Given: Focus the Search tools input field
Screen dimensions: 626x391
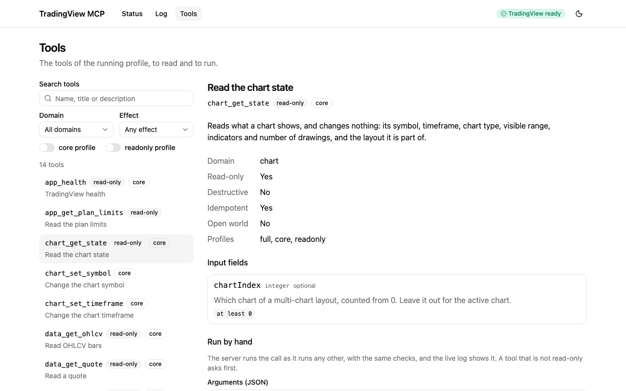Looking at the screenshot, I should [116, 98].
